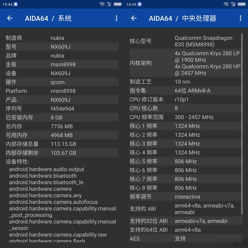Select the 制造商 nubia row

coord(62,38)
